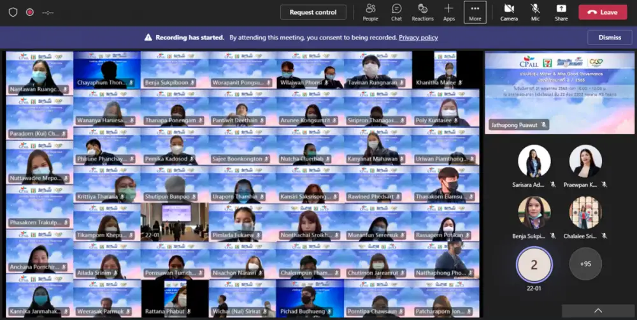
Task: Click the recording warning triangle icon
Action: pos(148,38)
